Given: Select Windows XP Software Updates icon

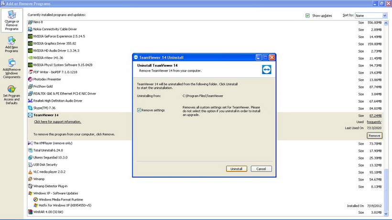Looking at the screenshot, I should (x=30, y=193).
